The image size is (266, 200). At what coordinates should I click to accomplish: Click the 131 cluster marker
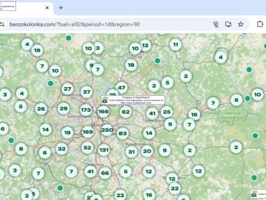(x=104, y=150)
